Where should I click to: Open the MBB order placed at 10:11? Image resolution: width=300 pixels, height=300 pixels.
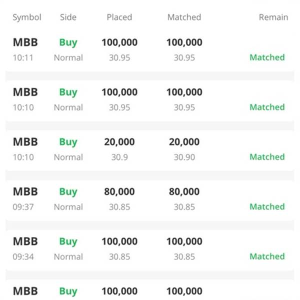[150, 49]
